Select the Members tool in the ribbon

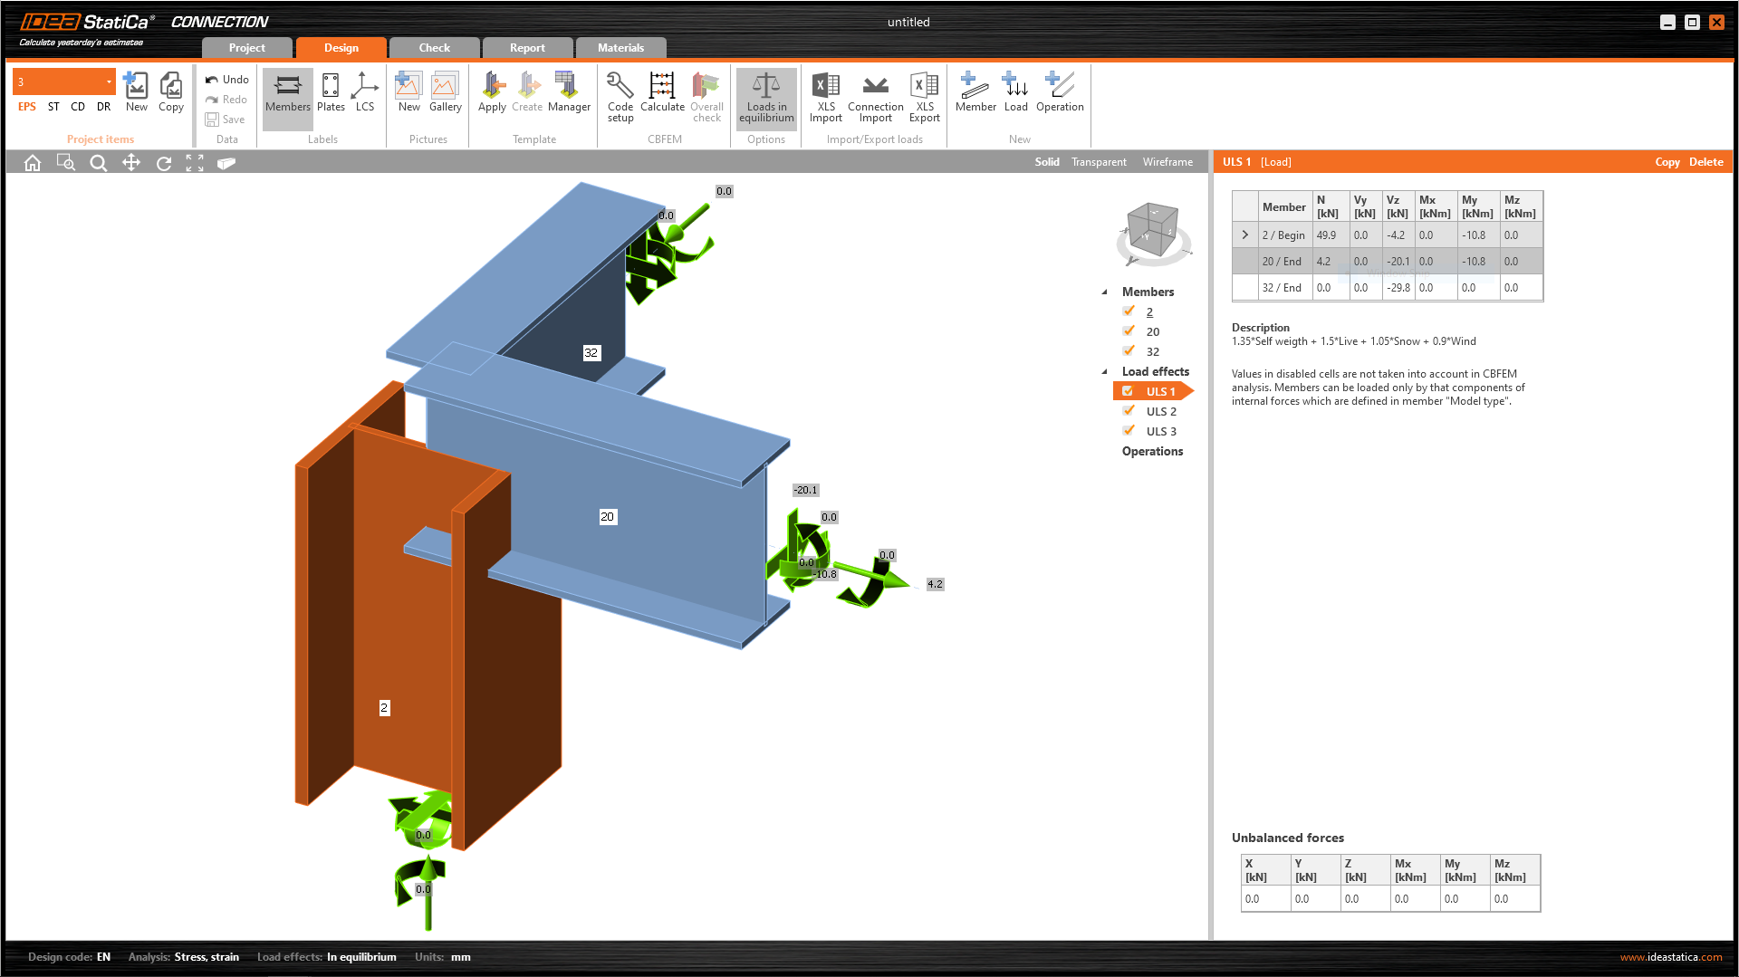point(287,95)
